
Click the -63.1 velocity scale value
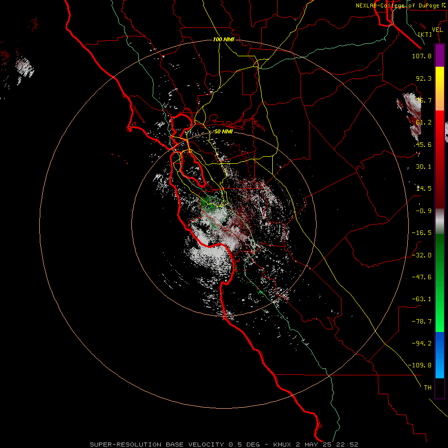(422, 299)
